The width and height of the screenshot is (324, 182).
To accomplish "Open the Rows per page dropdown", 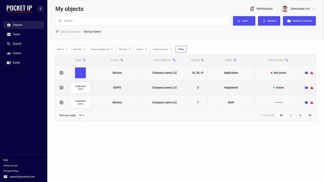I will 82,115.
